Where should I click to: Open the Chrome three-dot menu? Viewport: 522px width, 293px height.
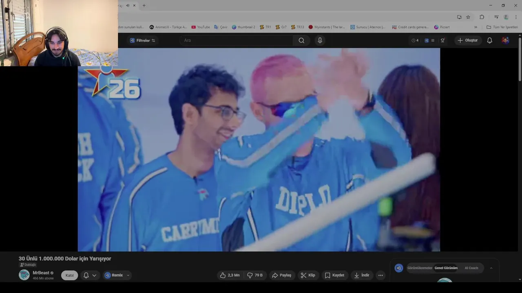(x=516, y=17)
